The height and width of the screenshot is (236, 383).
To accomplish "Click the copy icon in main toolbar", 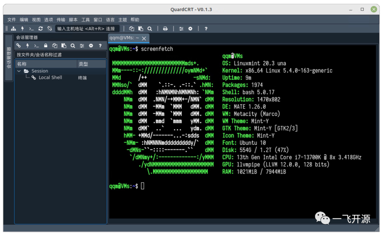I will click(x=132, y=29).
